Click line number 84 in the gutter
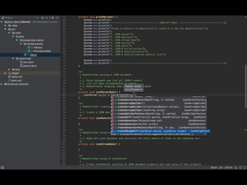Image resolution: width=247 pixels, height=185 pixels. [64, 95]
